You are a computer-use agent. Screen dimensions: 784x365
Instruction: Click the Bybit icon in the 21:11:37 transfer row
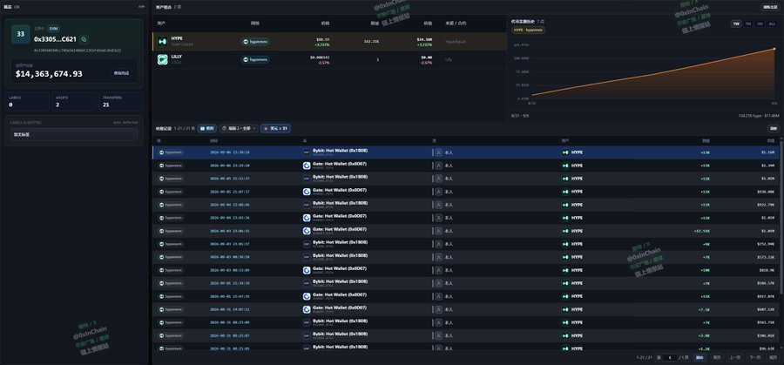307,179
